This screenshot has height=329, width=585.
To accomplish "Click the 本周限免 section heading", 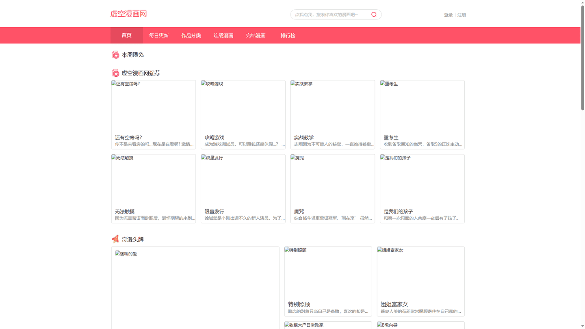I will click(132, 55).
